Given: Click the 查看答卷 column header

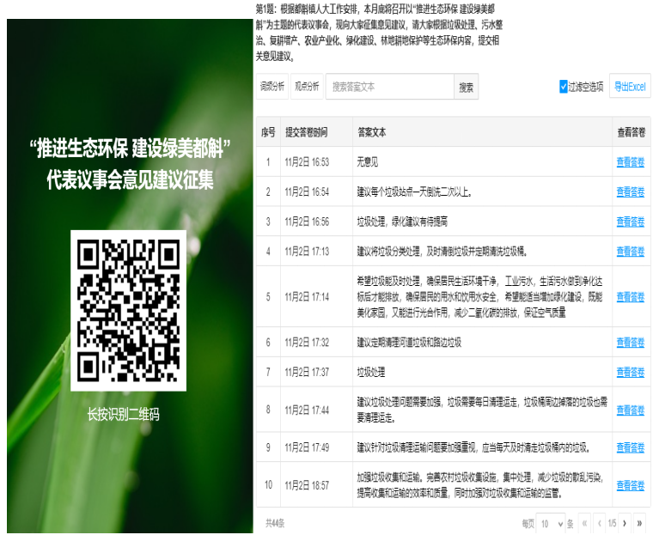Looking at the screenshot, I should click(632, 132).
